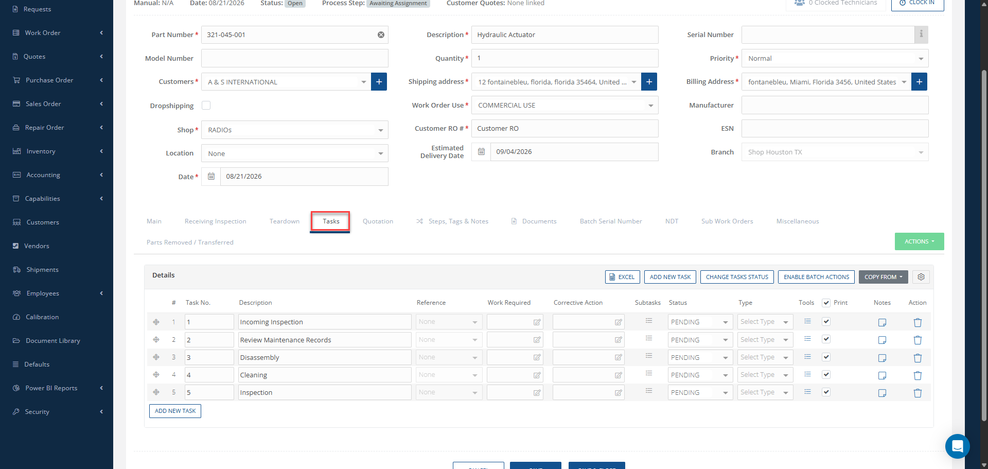The image size is (988, 469).
Task: Open the Priority dropdown
Action: click(835, 58)
